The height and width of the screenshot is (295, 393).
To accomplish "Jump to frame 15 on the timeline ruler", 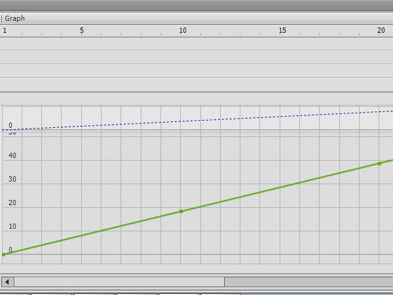I will point(282,31).
